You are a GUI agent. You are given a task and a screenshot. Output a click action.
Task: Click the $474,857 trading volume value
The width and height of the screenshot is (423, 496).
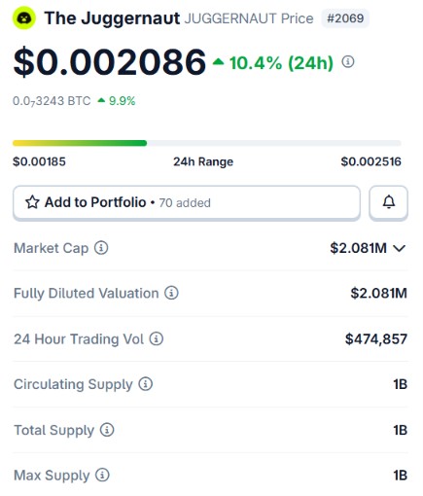(x=376, y=339)
